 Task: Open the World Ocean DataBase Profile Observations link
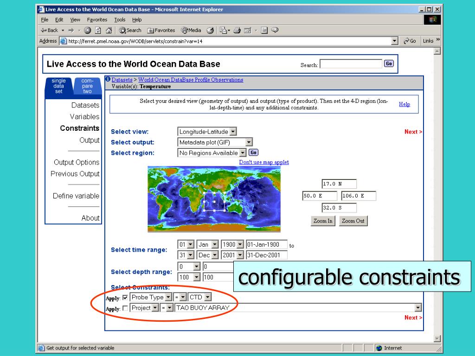coord(191,80)
